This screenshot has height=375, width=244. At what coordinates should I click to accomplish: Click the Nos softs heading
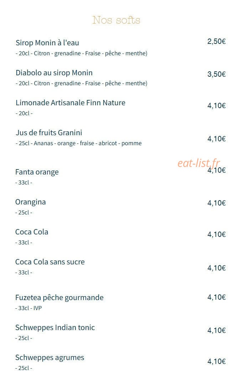pos(116,20)
